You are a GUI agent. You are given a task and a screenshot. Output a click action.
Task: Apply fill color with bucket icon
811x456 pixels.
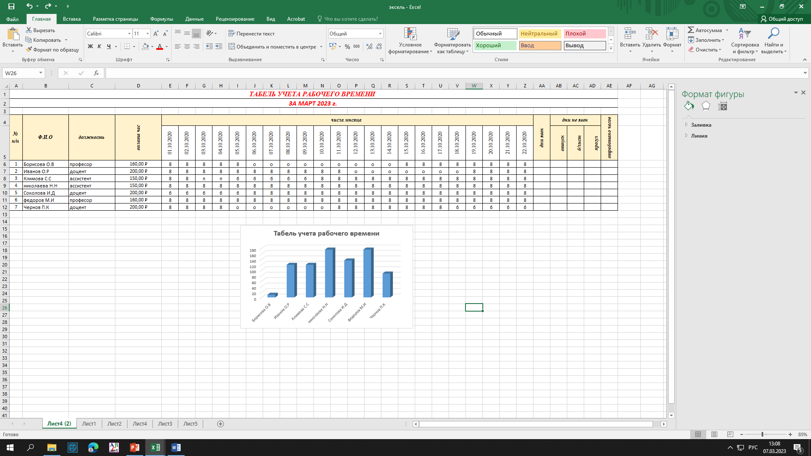tap(145, 46)
